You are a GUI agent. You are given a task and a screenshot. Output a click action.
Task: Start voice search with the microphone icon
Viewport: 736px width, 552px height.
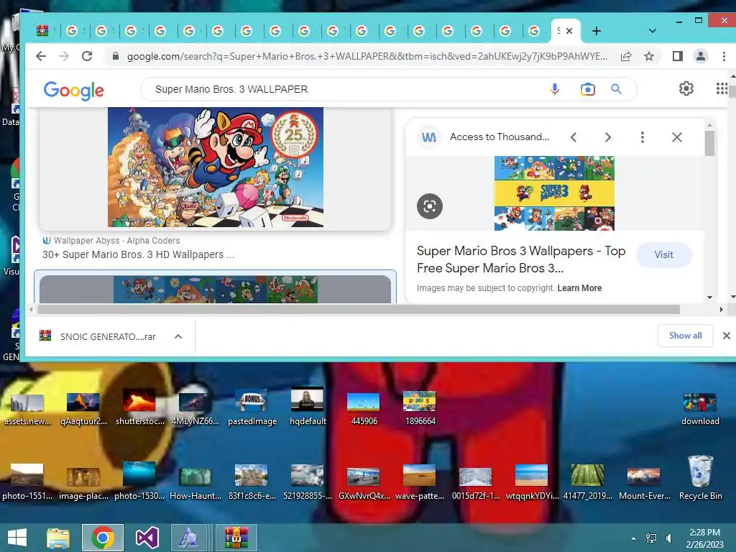click(555, 89)
